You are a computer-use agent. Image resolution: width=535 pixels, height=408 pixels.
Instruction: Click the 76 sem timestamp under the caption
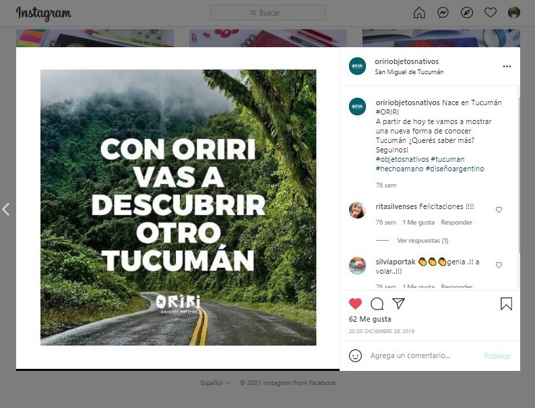(x=386, y=185)
